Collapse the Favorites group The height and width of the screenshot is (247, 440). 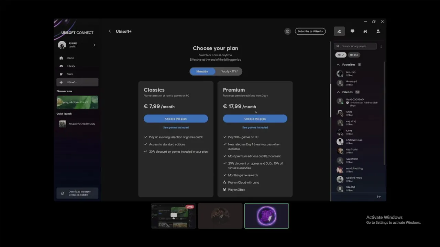point(338,64)
